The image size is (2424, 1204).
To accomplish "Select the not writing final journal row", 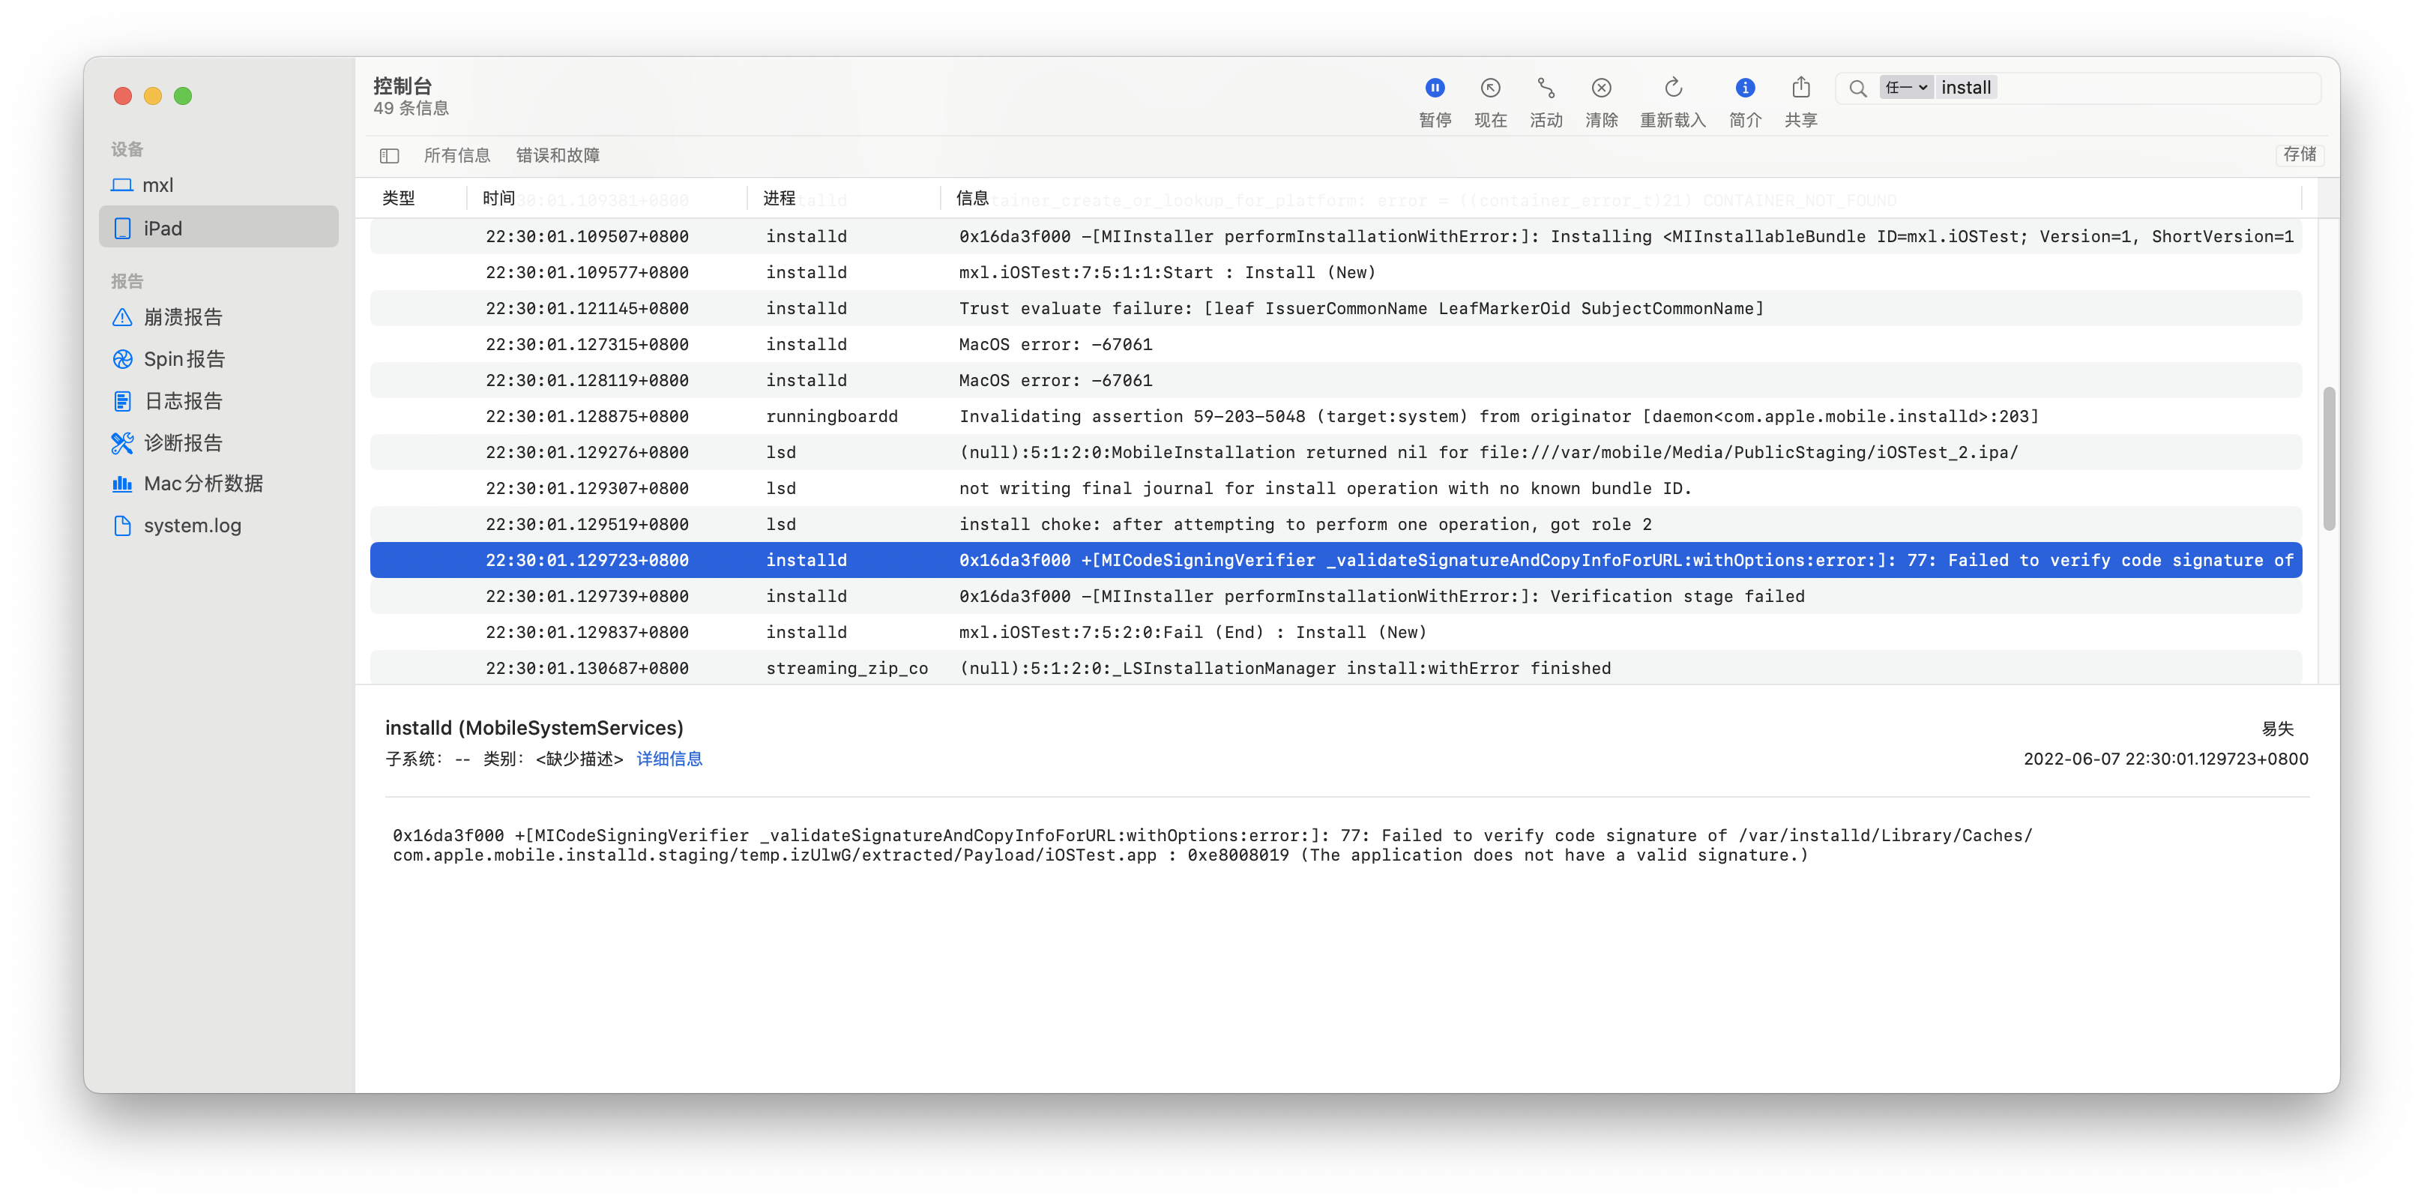I will (1335, 489).
